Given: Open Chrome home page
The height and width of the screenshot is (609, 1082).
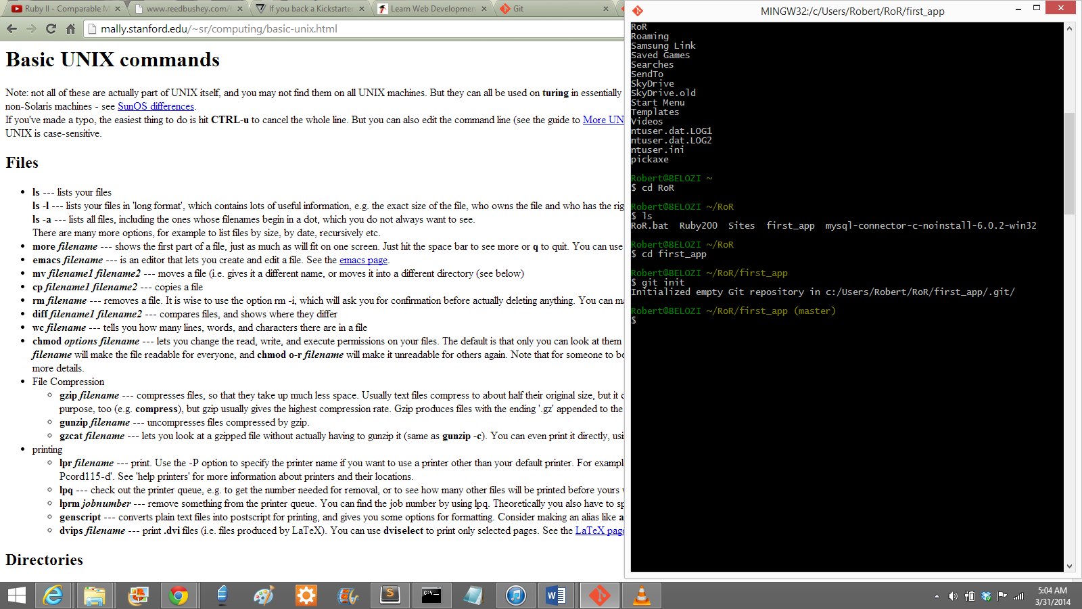Looking at the screenshot, I should (70, 28).
